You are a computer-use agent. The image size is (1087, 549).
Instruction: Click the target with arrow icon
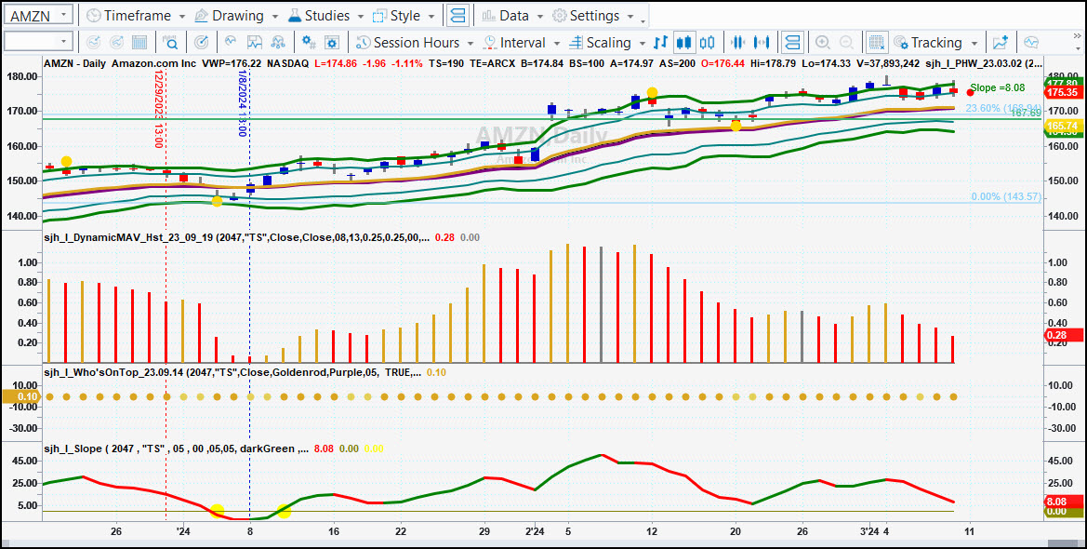point(202,43)
